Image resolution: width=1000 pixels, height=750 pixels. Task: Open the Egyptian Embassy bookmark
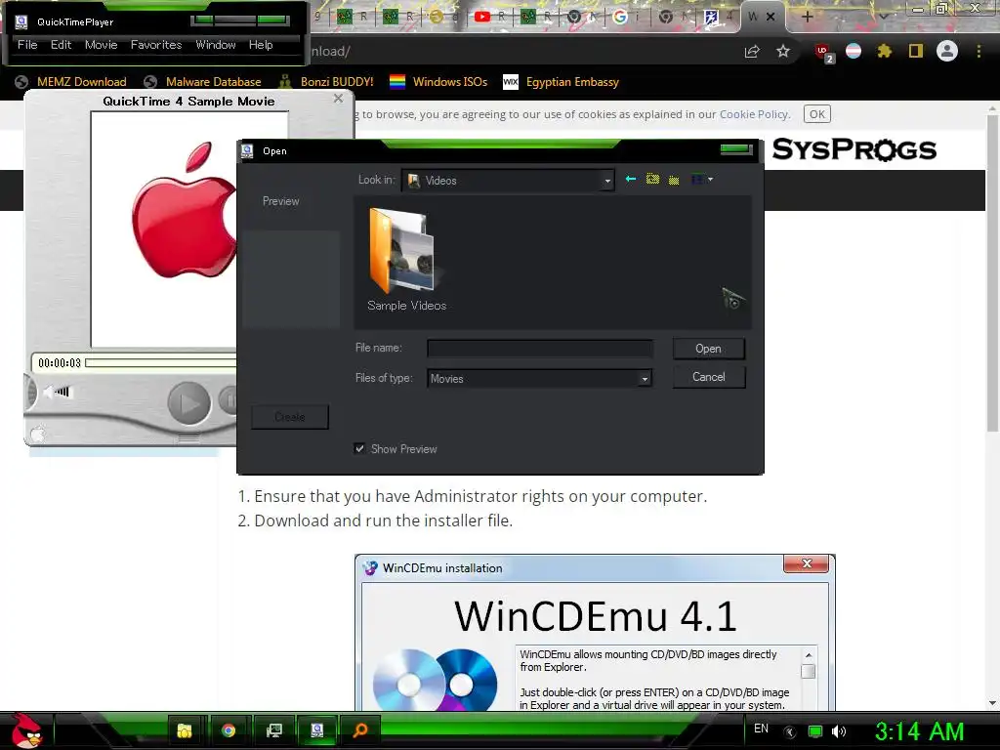coord(562,82)
